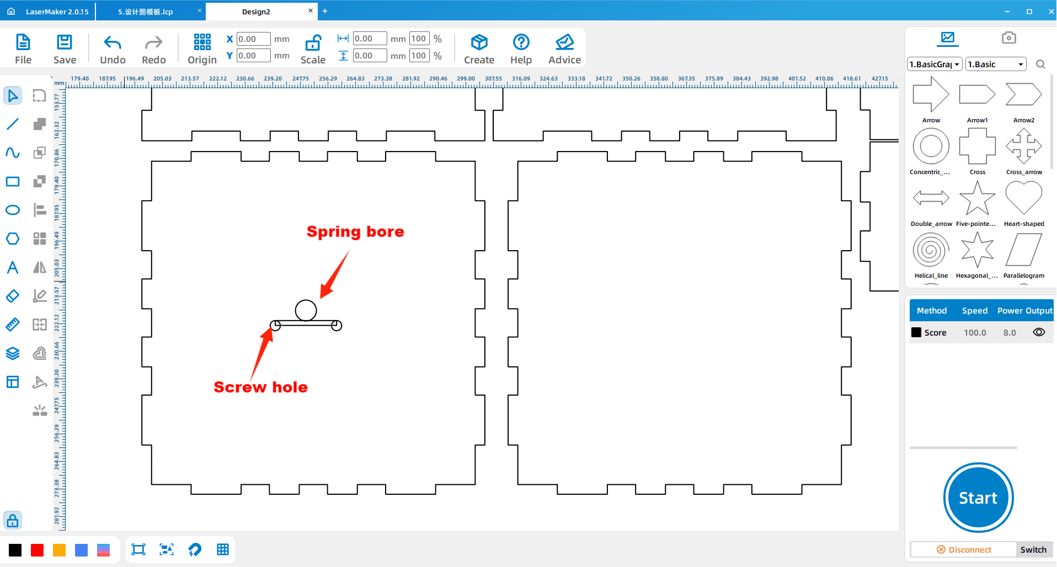Choose the gradient color swatch
Screen dimensions: 1057x567
104,550
